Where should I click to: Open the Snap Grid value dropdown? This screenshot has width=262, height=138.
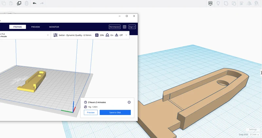tap(254, 134)
